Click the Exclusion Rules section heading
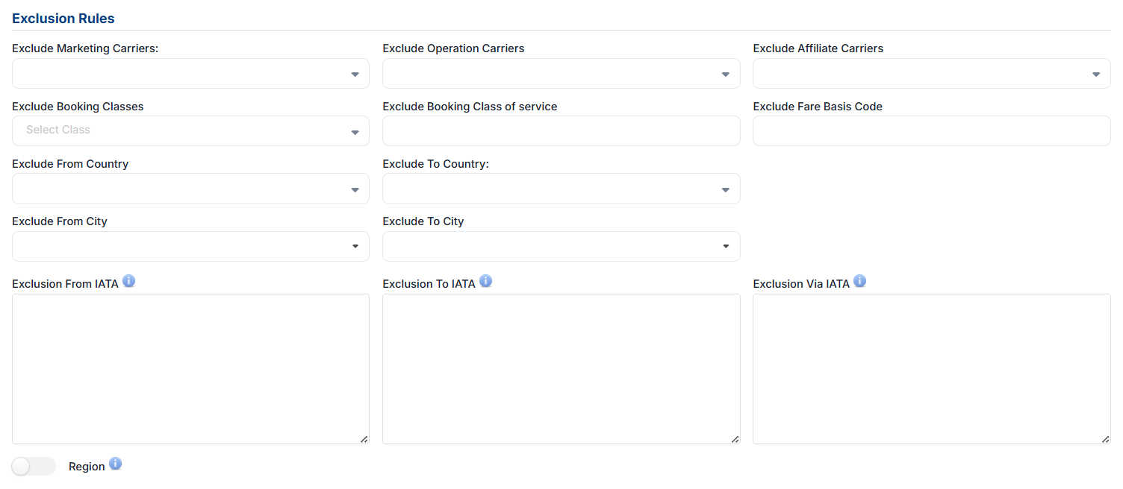 (63, 18)
